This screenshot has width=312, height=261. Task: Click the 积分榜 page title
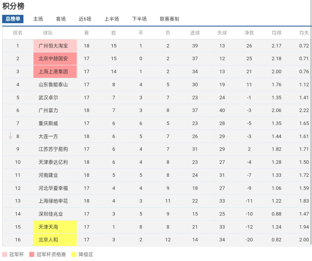13,6
